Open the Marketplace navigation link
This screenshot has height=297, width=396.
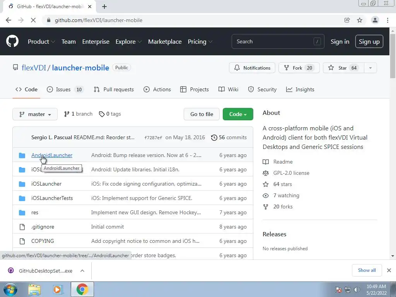pos(165,42)
